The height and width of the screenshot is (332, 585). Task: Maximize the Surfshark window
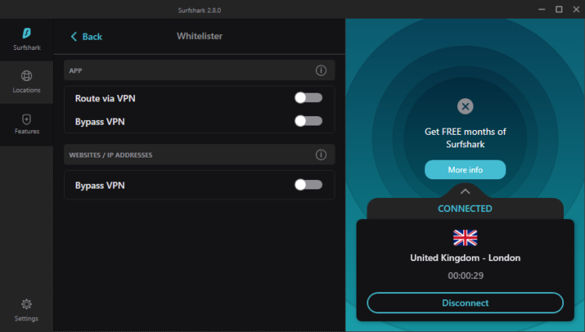point(559,9)
